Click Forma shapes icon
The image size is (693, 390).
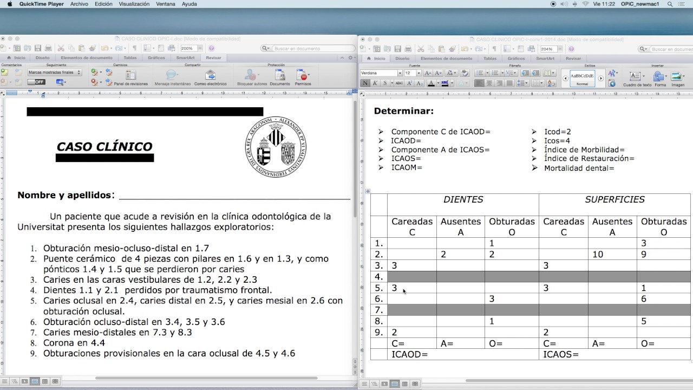(659, 76)
